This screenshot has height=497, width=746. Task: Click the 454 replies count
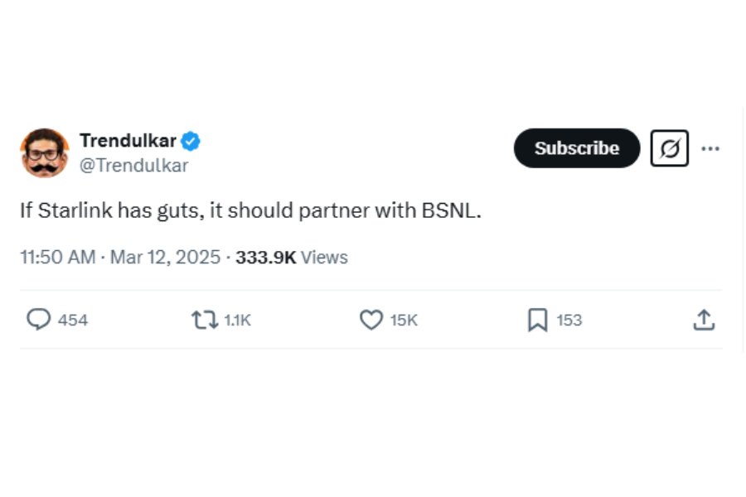73,321
